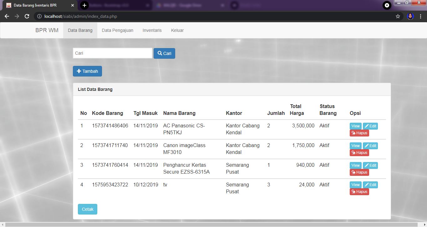427x227 pixels.
Task: Edit the Canon imageClass MF3010 row
Action: (370, 146)
